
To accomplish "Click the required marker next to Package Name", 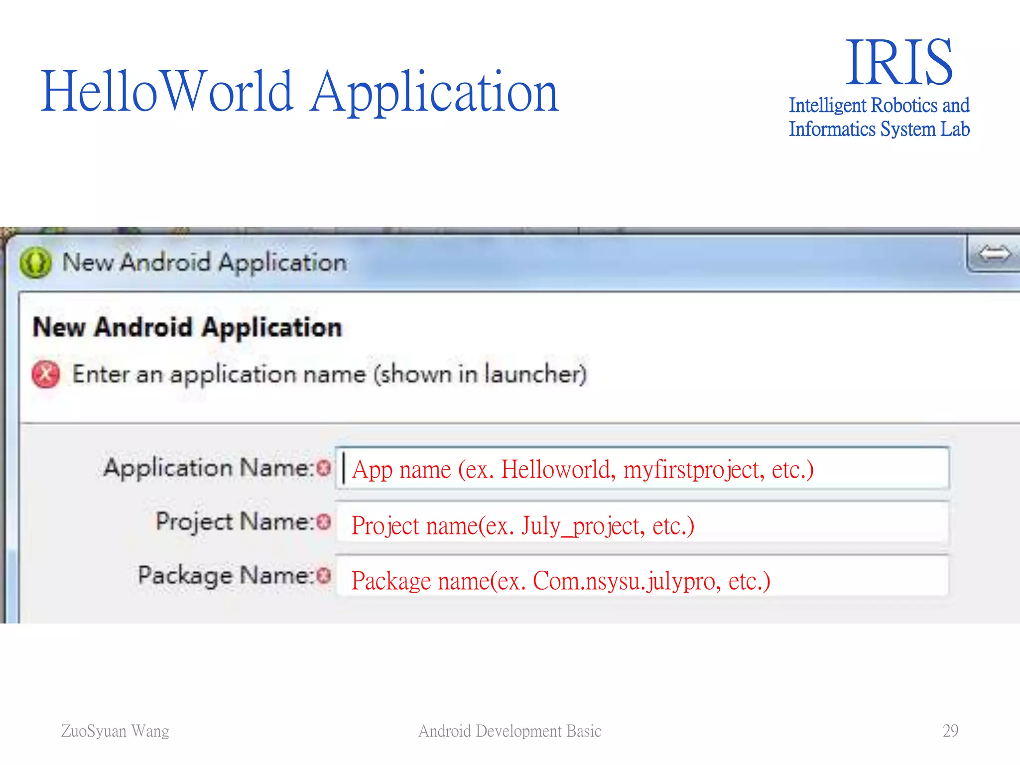I will (324, 575).
